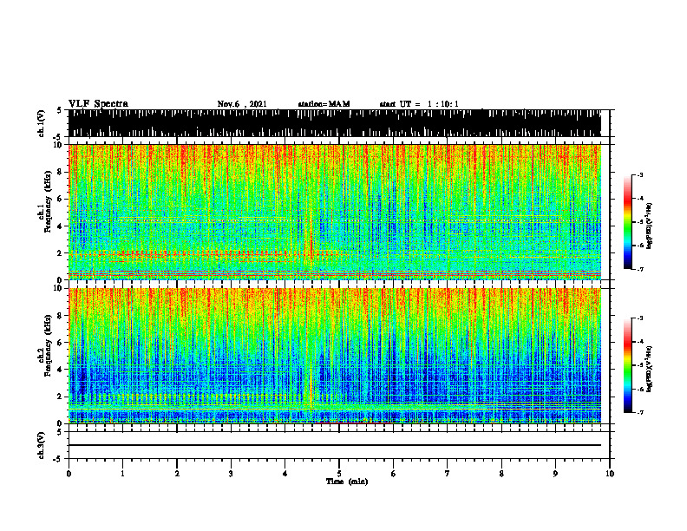The width and height of the screenshot is (687, 531).
Task: Click the ch.1 spectrogram color bar
Action: click(x=627, y=222)
